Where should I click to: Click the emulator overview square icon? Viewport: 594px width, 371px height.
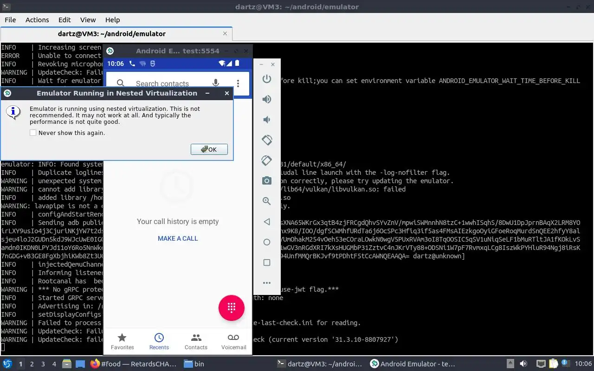[x=267, y=262]
